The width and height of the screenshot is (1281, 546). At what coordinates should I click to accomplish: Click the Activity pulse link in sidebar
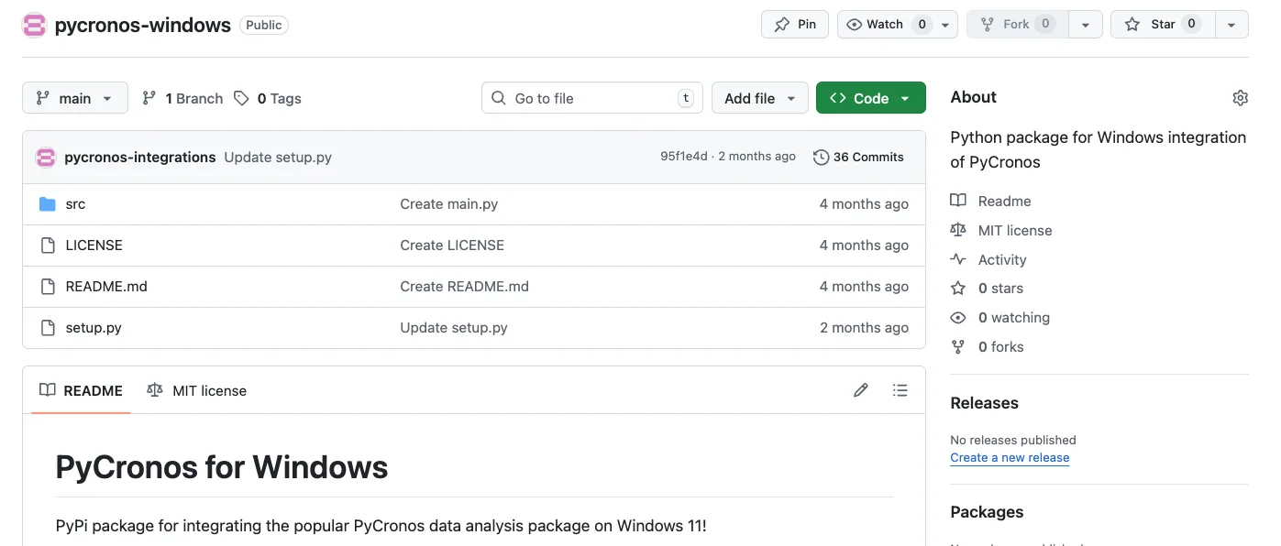coord(1001,259)
